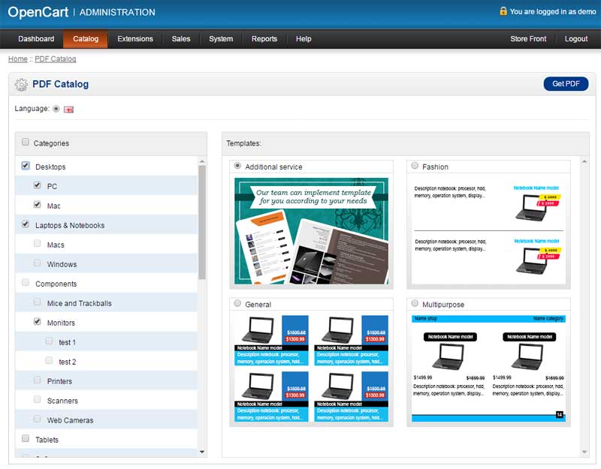The image size is (601, 469).
Task: Enable the Scanners checkbox
Action: click(x=37, y=400)
